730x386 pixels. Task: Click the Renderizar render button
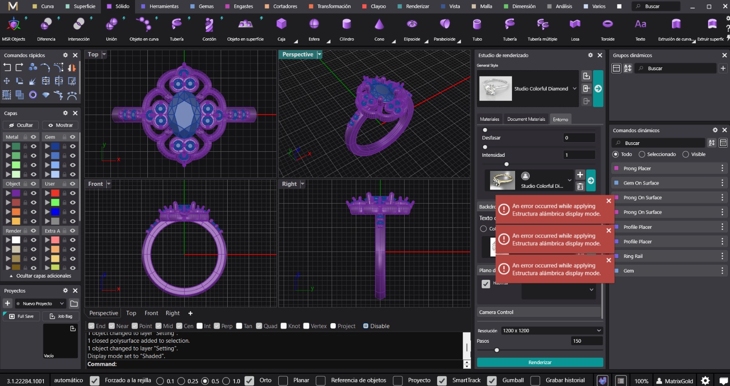[x=540, y=362]
